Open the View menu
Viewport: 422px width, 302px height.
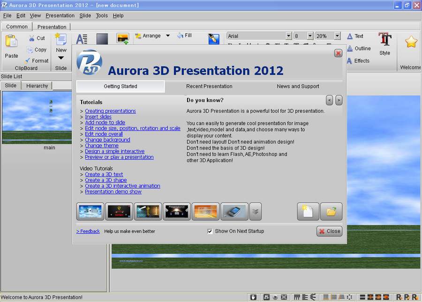(35, 15)
